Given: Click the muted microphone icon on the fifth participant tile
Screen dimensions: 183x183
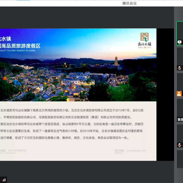Looking at the screenshot, I should (x=179, y=145).
